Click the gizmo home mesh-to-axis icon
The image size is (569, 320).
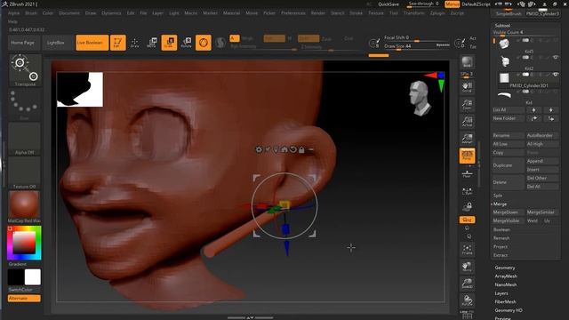[284, 149]
